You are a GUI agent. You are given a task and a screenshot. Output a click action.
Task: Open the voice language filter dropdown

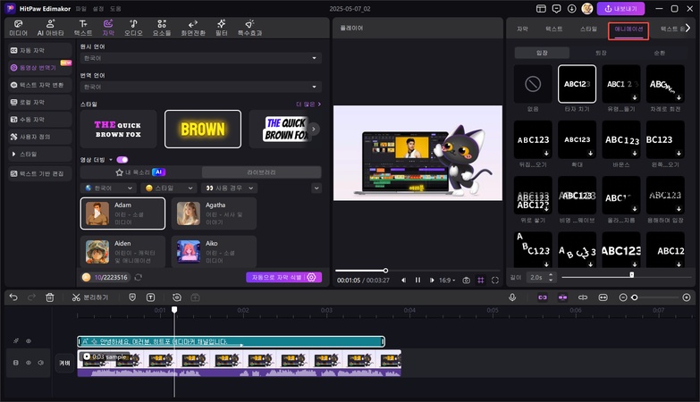point(109,188)
